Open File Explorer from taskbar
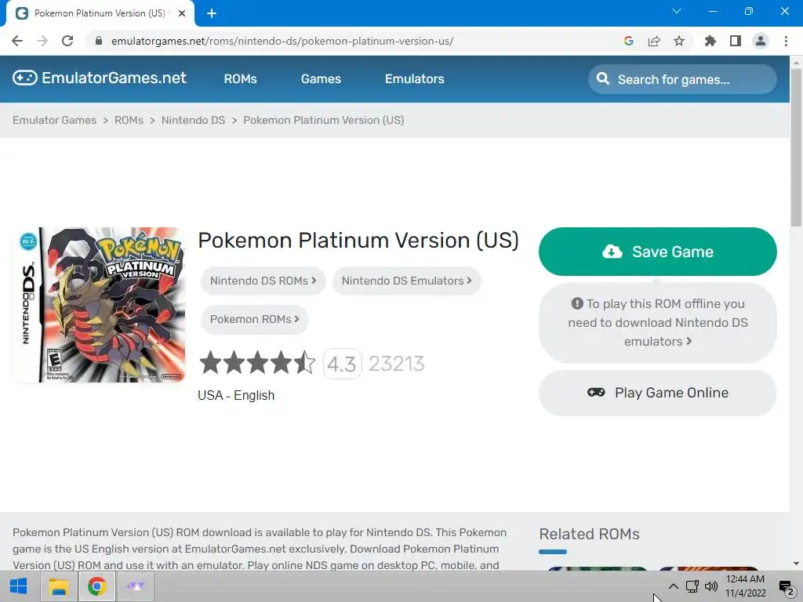803x602 pixels. click(x=58, y=586)
